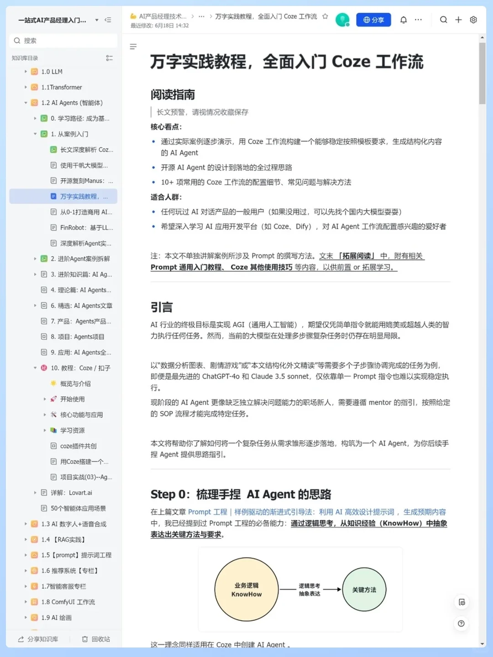Toggle the document outline icon
The width and height of the screenshot is (493, 657).
(133, 47)
